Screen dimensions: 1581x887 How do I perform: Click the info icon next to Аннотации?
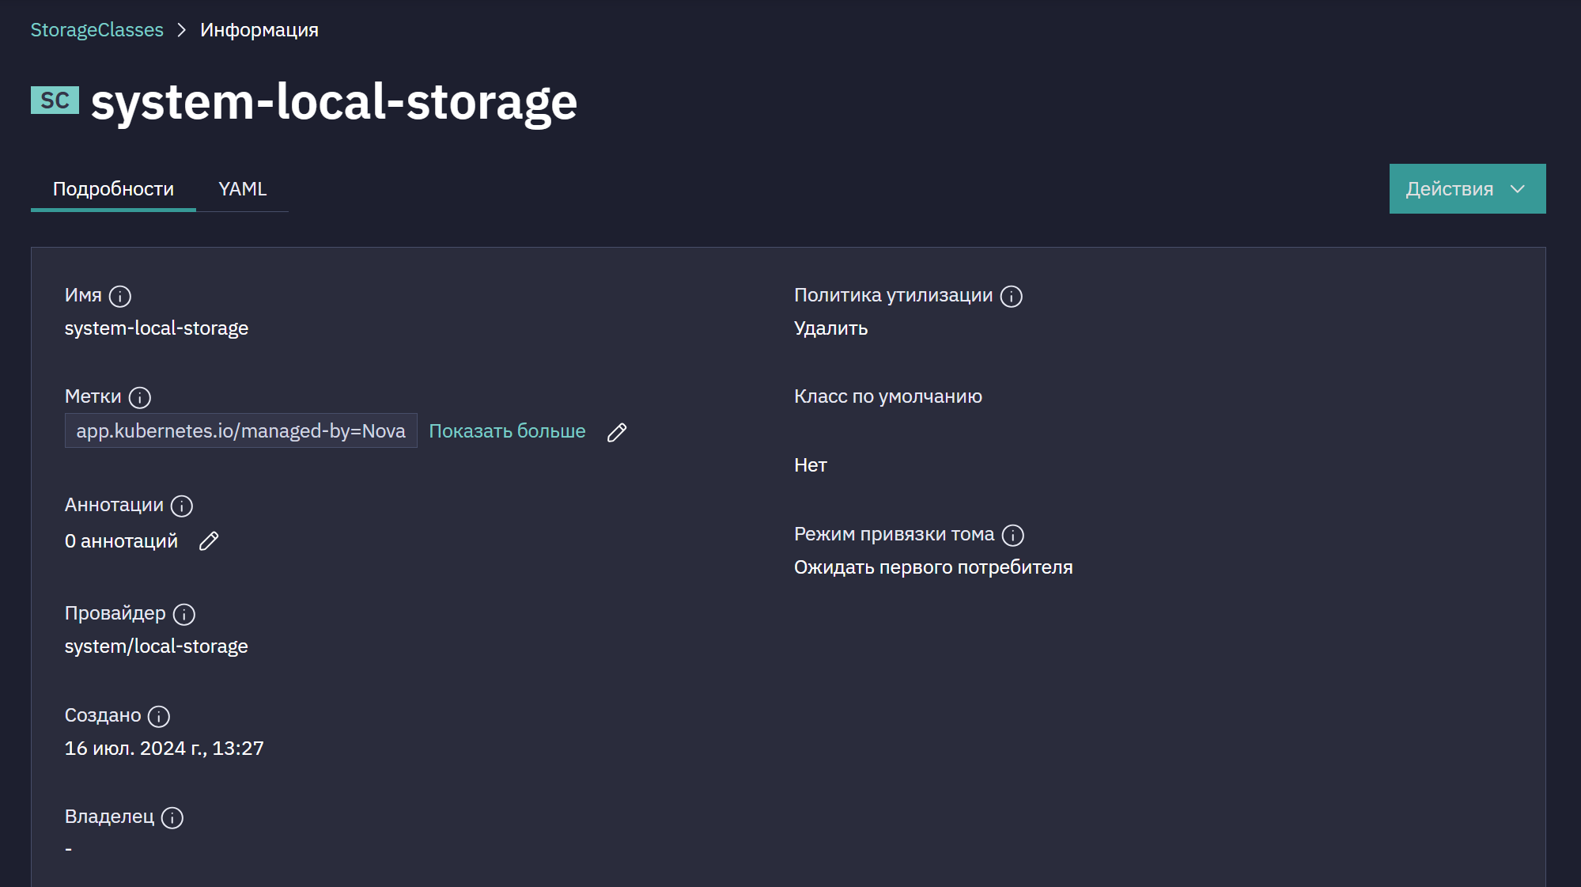182,506
